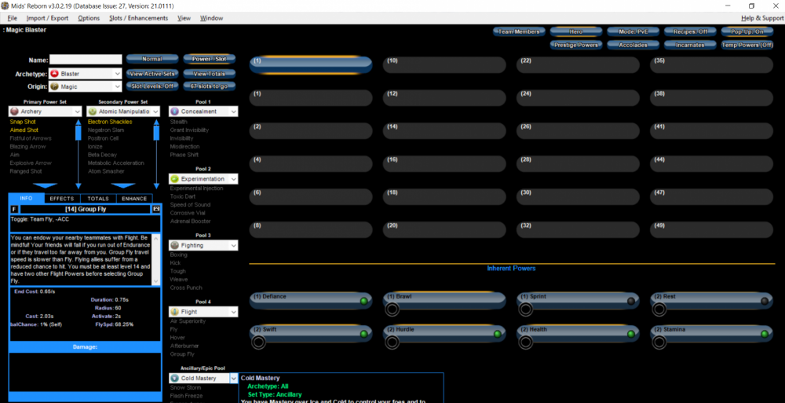The width and height of the screenshot is (785, 403).
Task: Open the Slots / Enhancements menu
Action: click(x=138, y=18)
